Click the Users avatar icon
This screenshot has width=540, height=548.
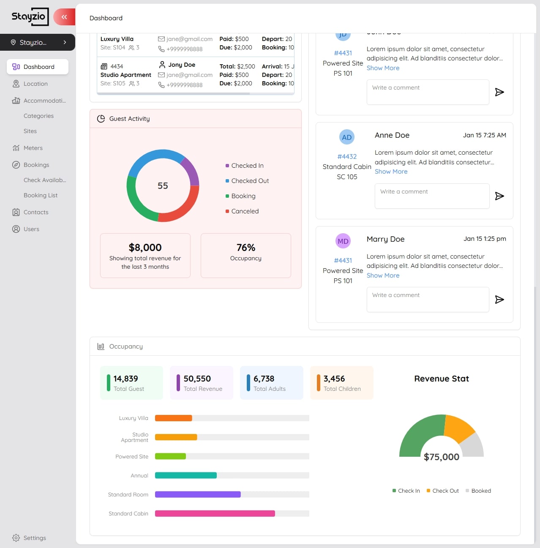point(16,229)
